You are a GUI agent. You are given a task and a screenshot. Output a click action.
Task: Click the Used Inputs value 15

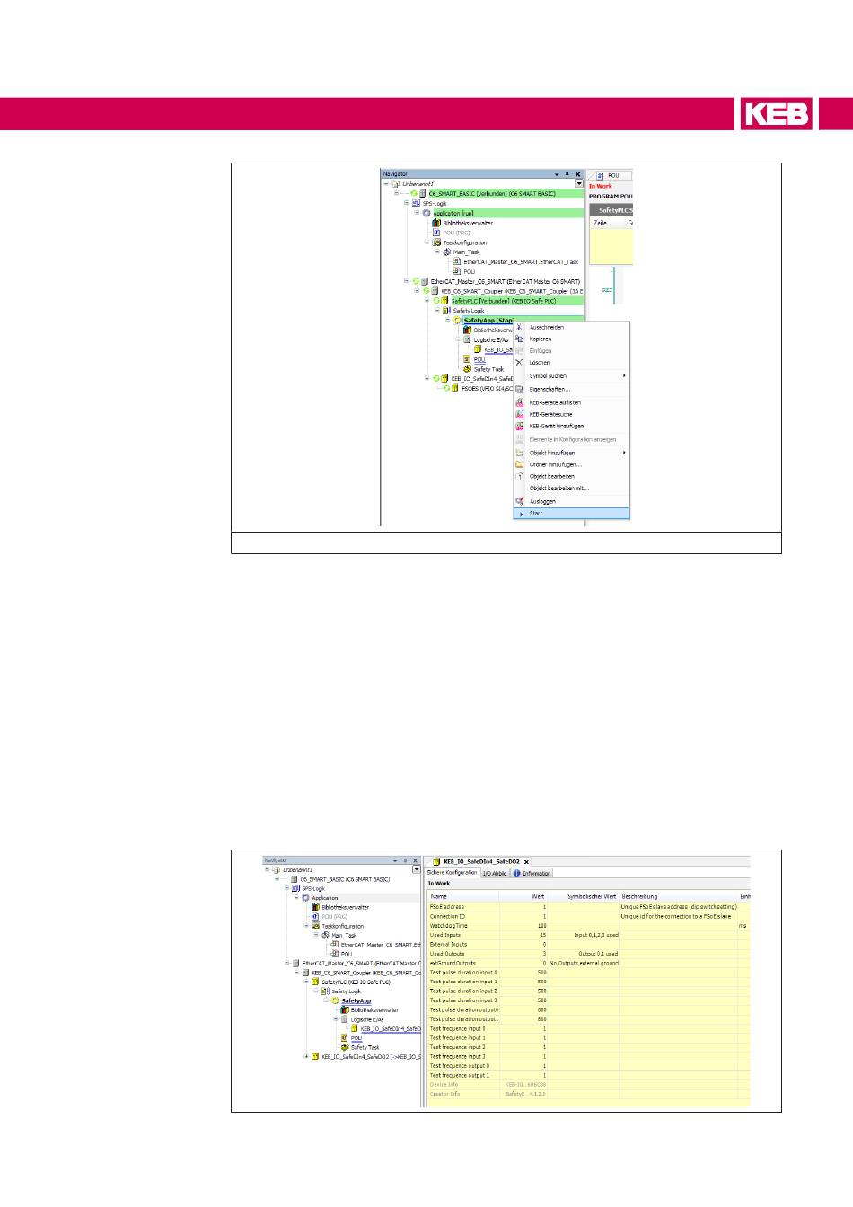[x=542, y=935]
